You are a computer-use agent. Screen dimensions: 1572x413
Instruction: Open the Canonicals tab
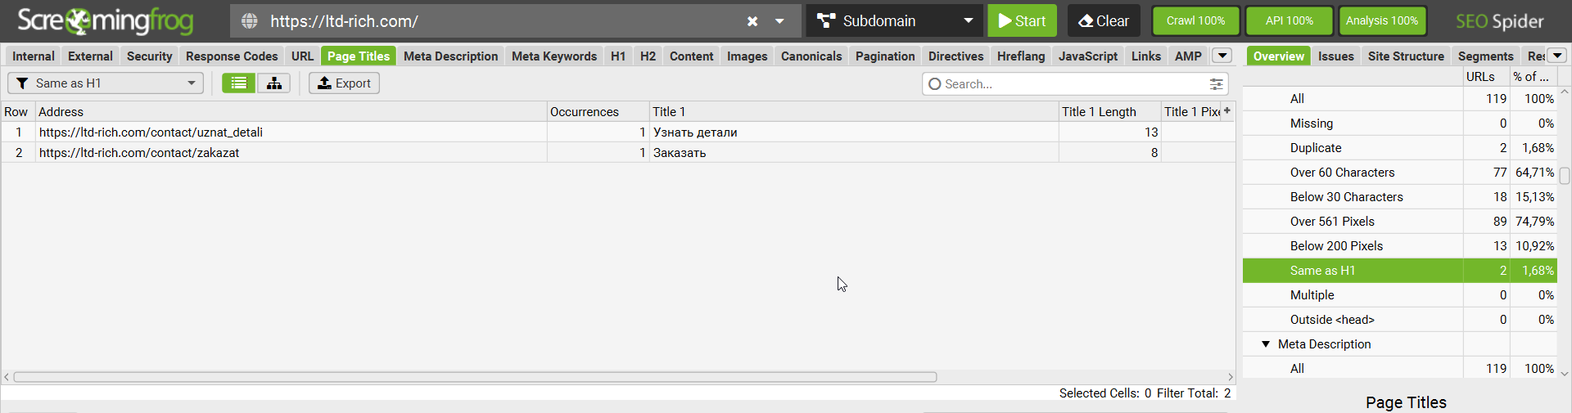[811, 56]
